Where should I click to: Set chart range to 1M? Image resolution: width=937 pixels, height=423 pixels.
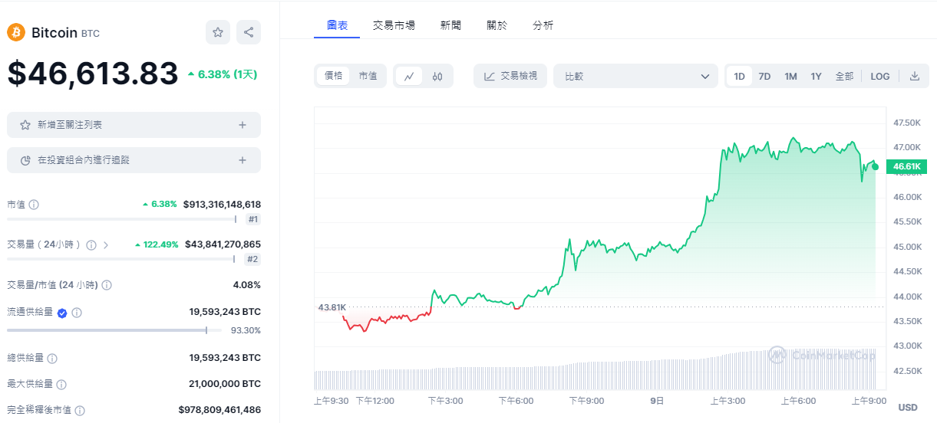tap(790, 76)
